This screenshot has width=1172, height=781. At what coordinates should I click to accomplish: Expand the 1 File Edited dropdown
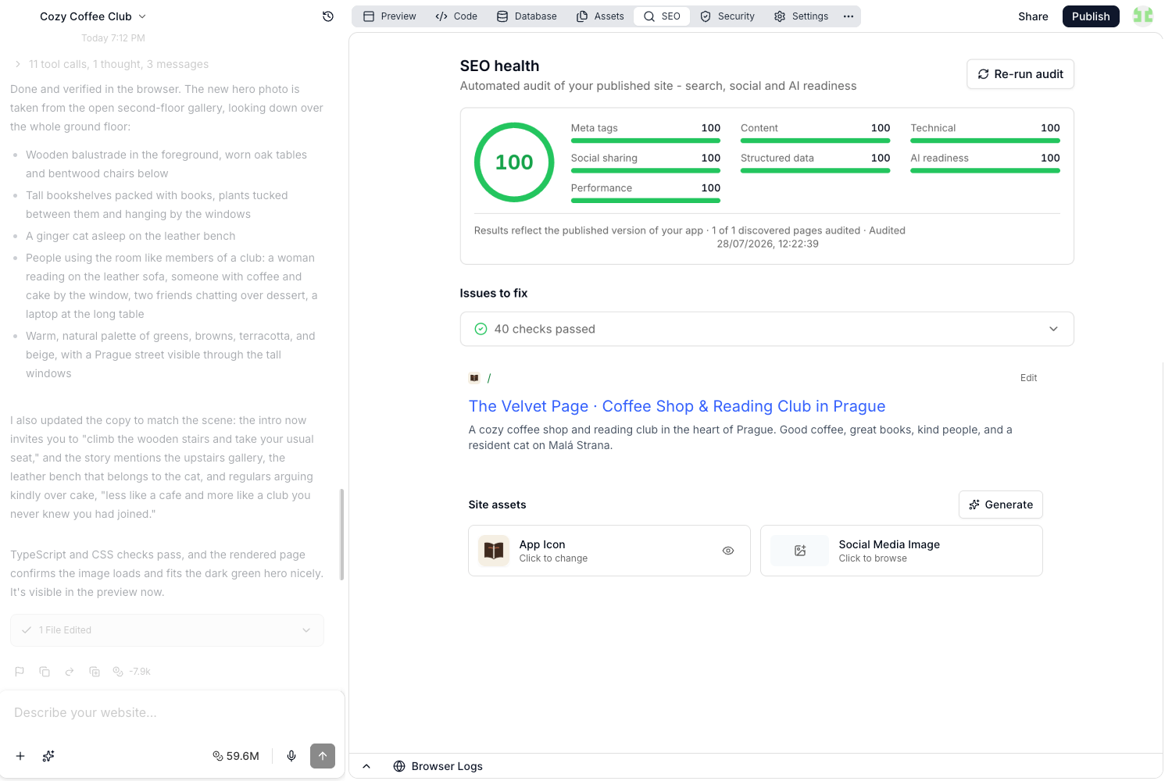point(167,630)
